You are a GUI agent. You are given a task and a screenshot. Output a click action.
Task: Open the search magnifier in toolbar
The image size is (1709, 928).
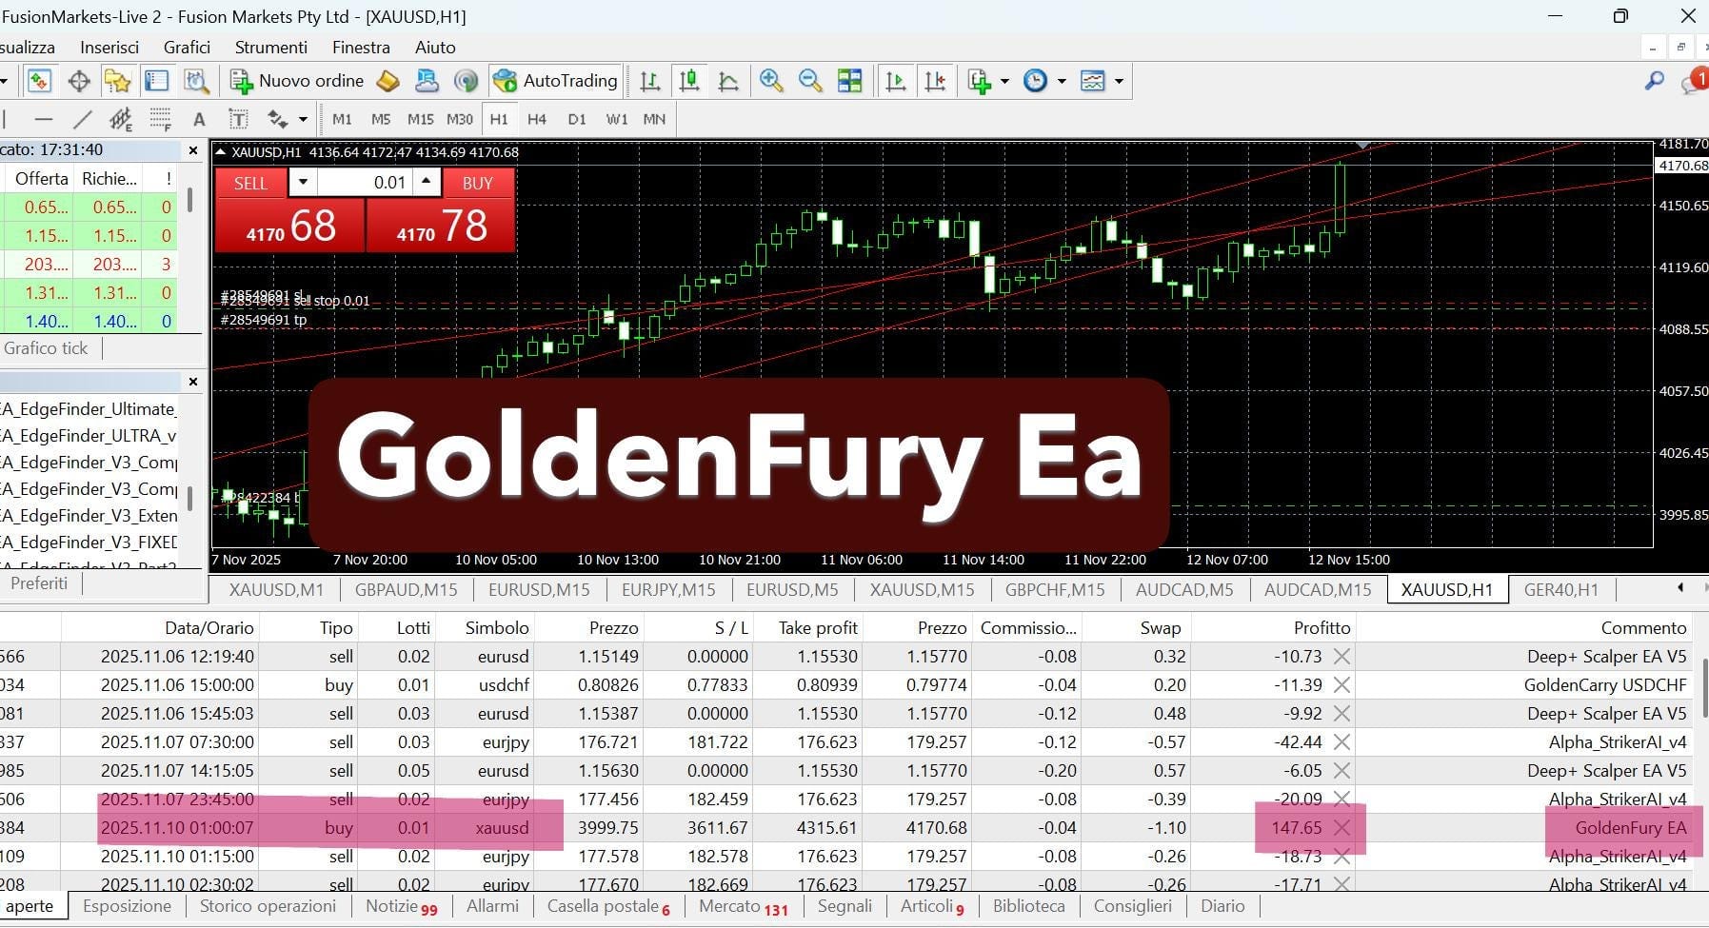pyautogui.click(x=1655, y=81)
